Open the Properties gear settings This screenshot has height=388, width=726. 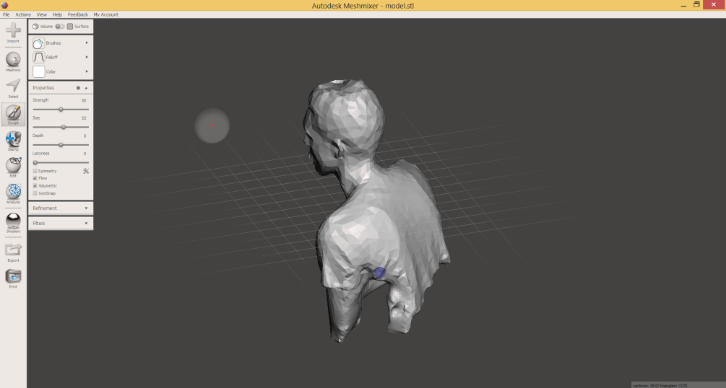78,88
